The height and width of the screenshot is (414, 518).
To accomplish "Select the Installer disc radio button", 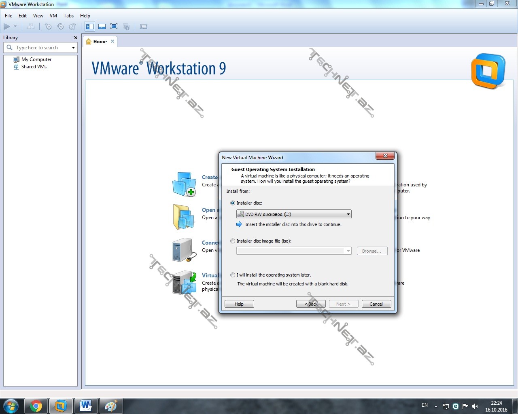I will coord(233,203).
